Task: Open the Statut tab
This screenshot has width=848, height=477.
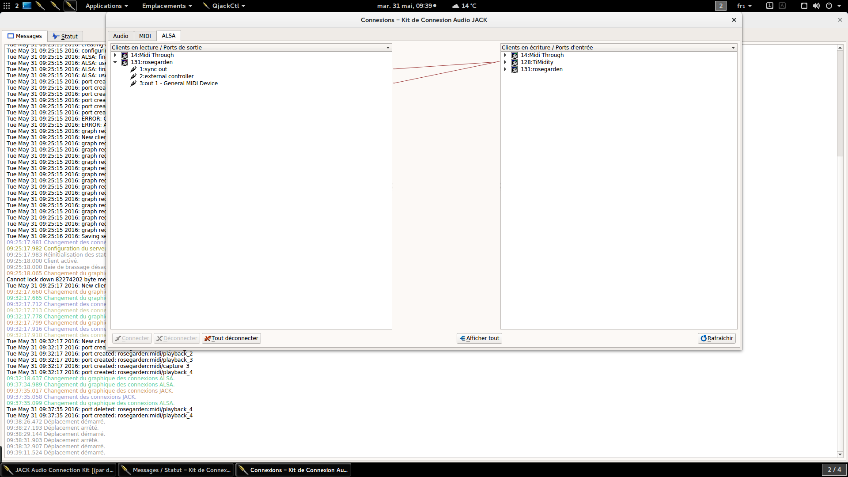Action: (x=65, y=36)
